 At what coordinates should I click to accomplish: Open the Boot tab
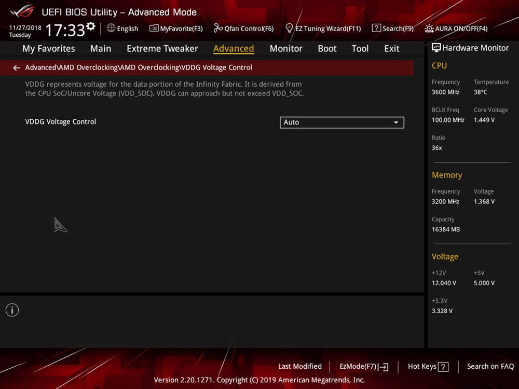pyautogui.click(x=327, y=49)
